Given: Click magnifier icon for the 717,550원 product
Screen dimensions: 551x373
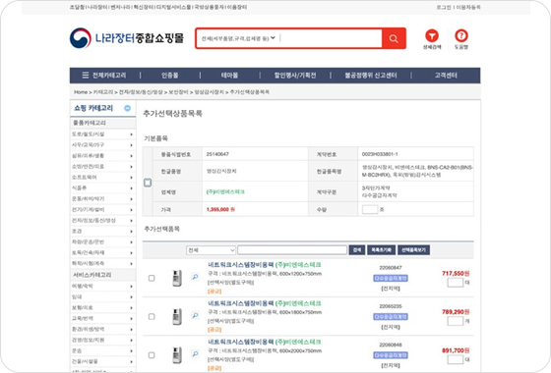Looking at the screenshot, I should [x=195, y=277].
